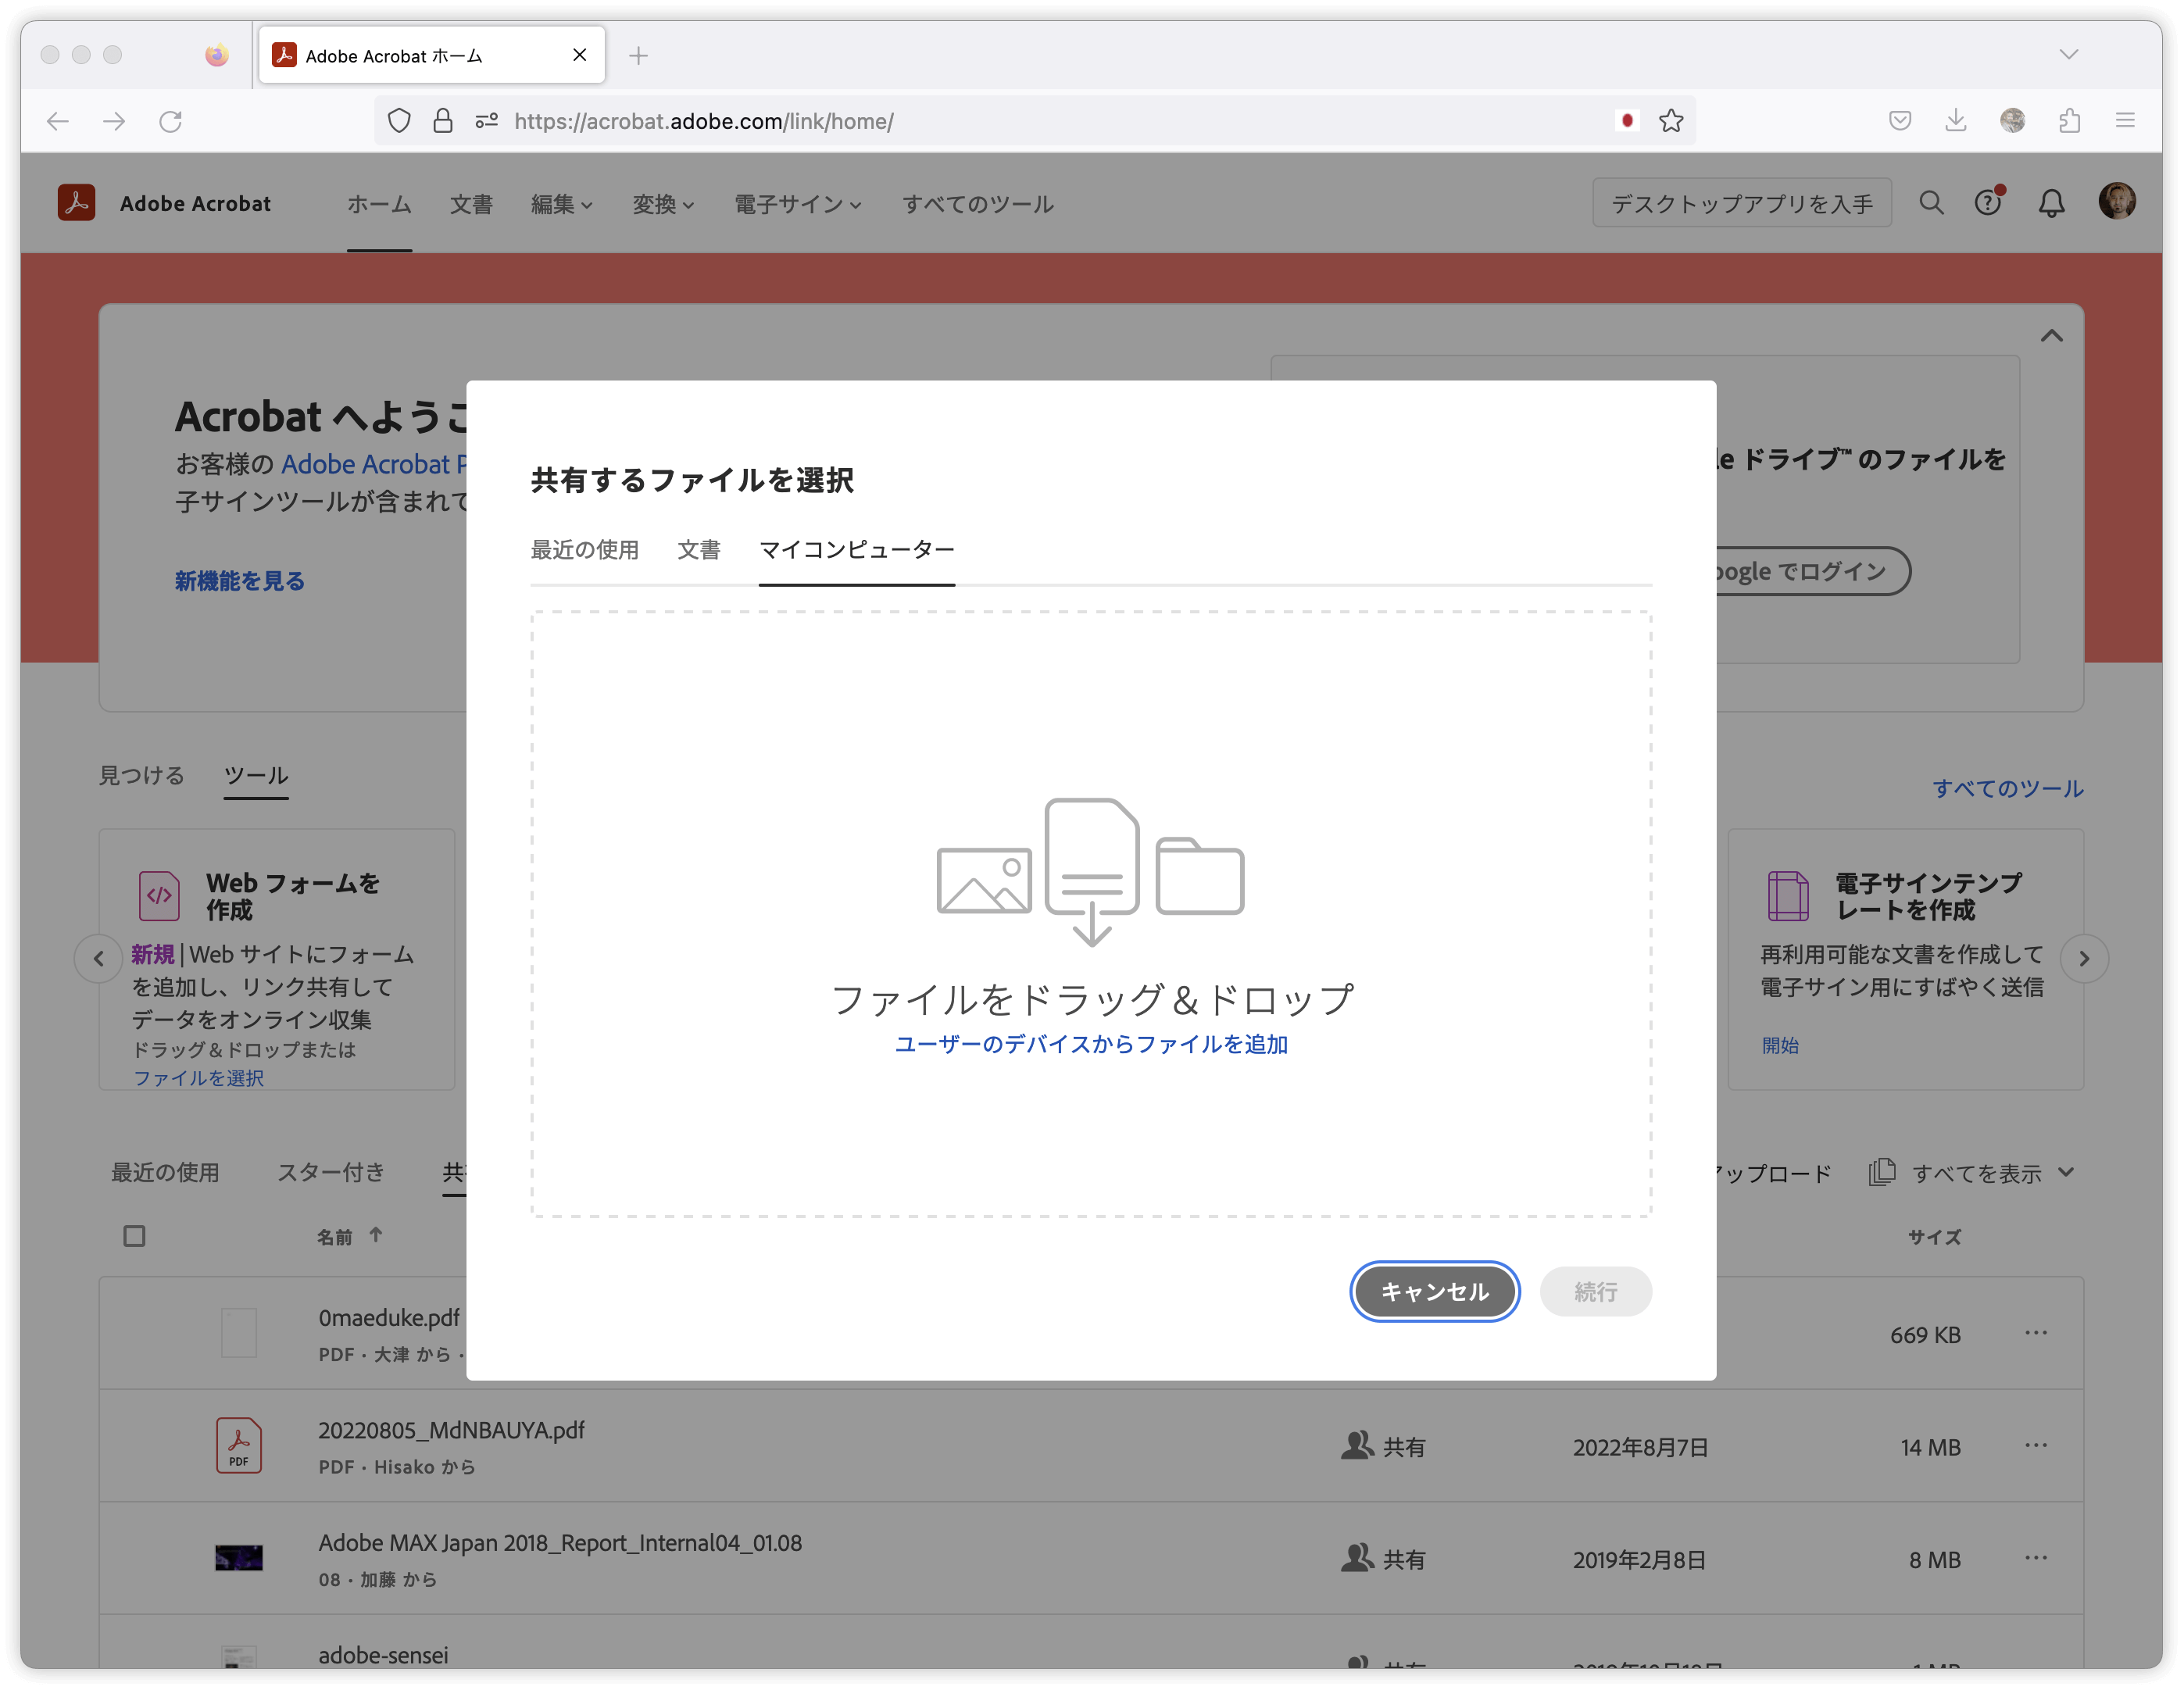
Task: Open the Firefox hamburger menu
Action: 2125,121
